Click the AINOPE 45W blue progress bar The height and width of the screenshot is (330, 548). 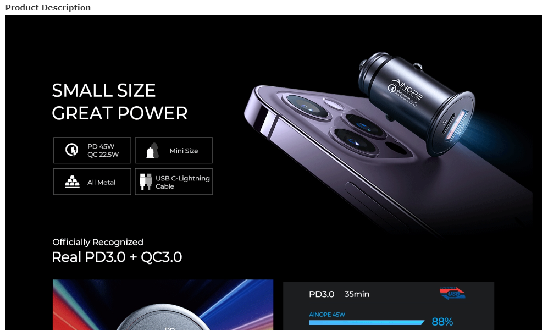(367, 323)
